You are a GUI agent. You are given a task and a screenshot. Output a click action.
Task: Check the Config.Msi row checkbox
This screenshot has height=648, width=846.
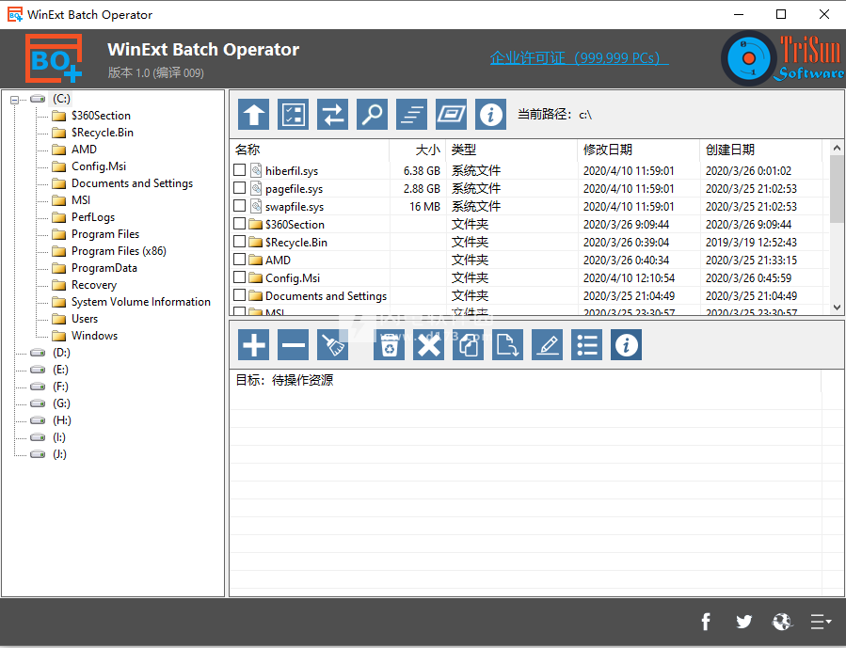(x=240, y=277)
